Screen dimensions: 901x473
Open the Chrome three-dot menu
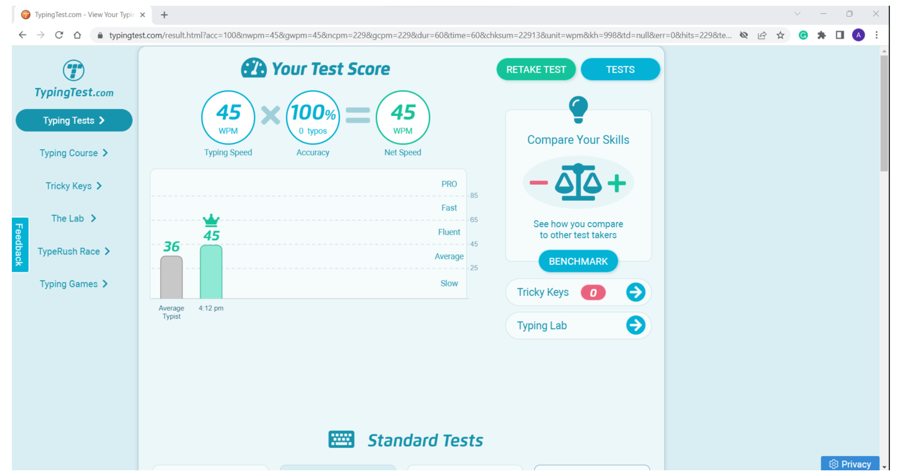pos(877,35)
